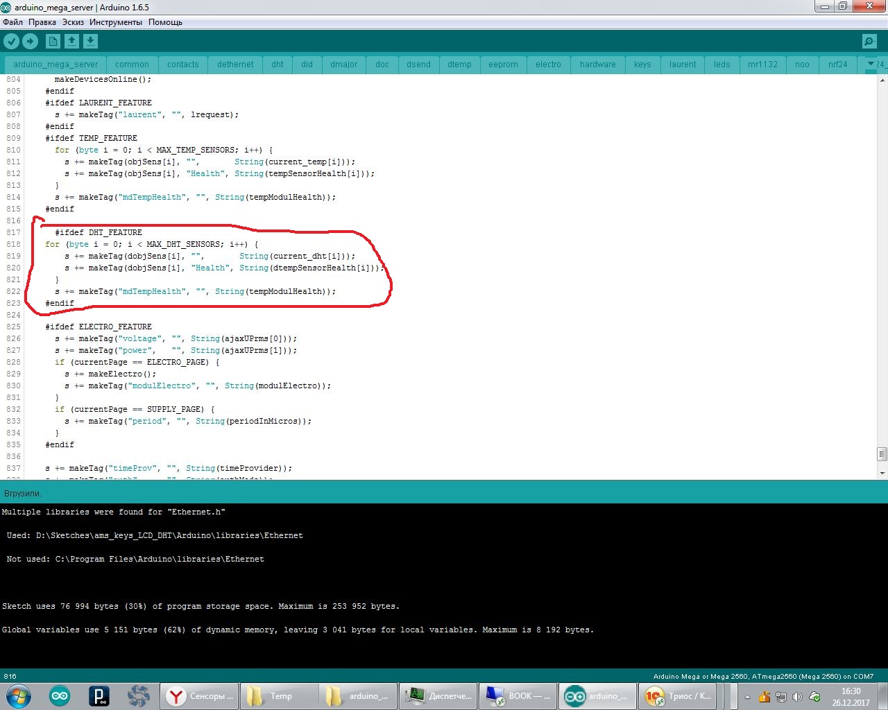Switch to the Yandex "Сенсоры" taskbar window
888x710 pixels.
tap(200, 696)
